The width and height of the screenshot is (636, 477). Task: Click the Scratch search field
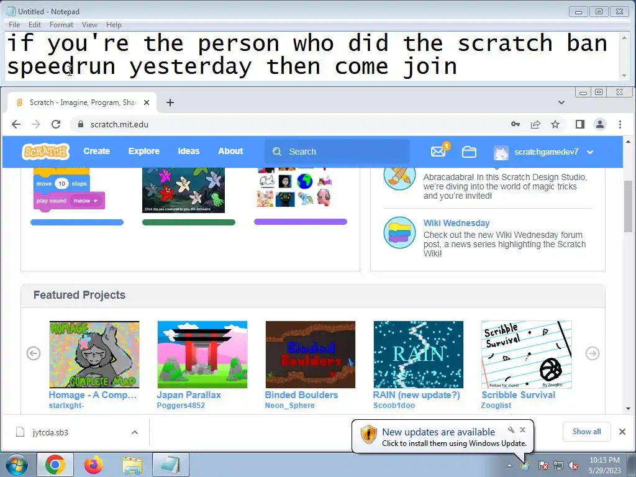pos(337,152)
